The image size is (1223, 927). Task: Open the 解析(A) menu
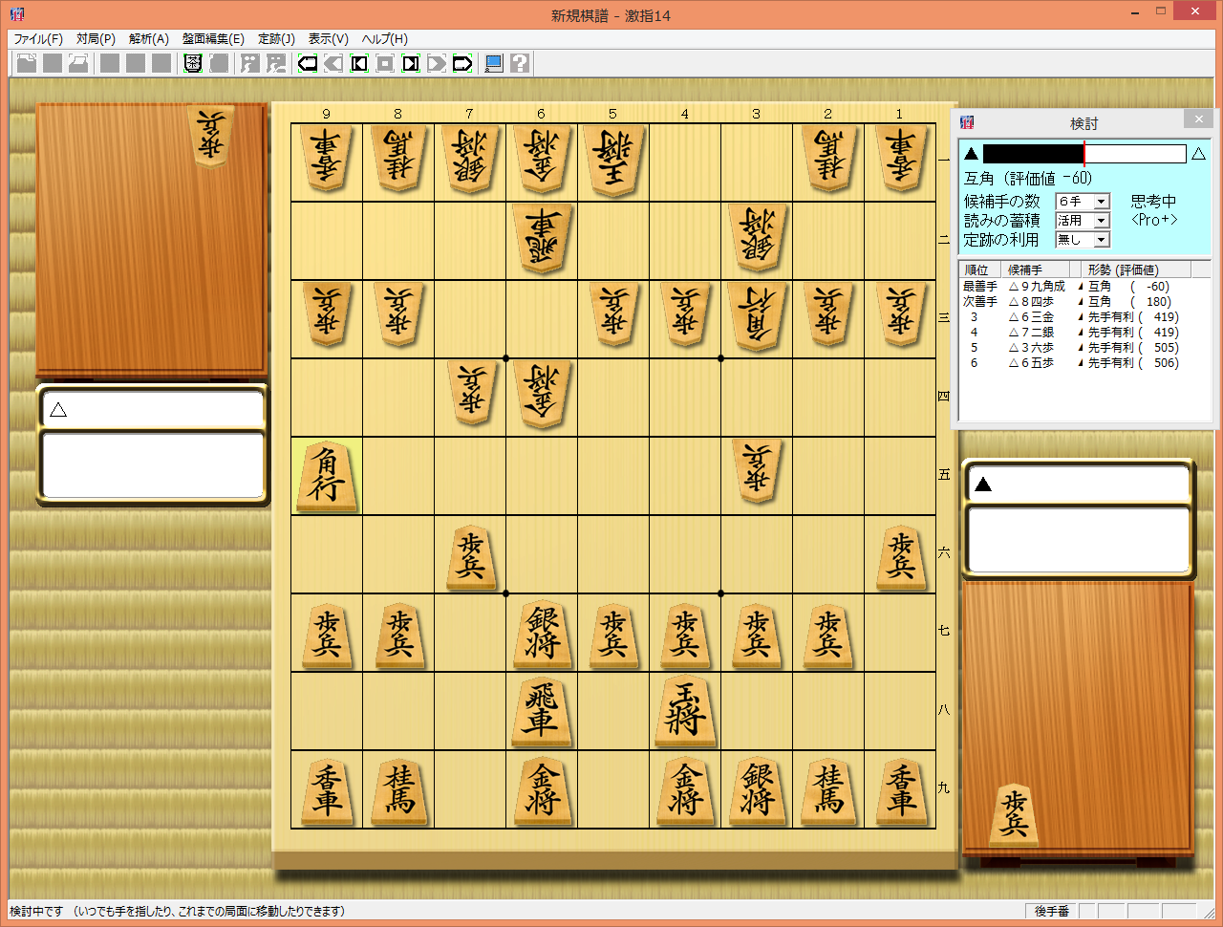tap(148, 39)
